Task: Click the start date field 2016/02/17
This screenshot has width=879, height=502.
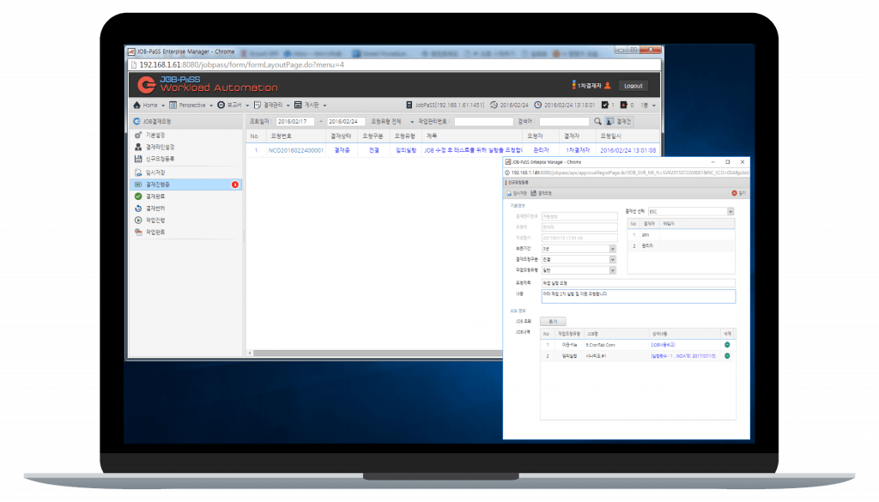Action: [295, 122]
